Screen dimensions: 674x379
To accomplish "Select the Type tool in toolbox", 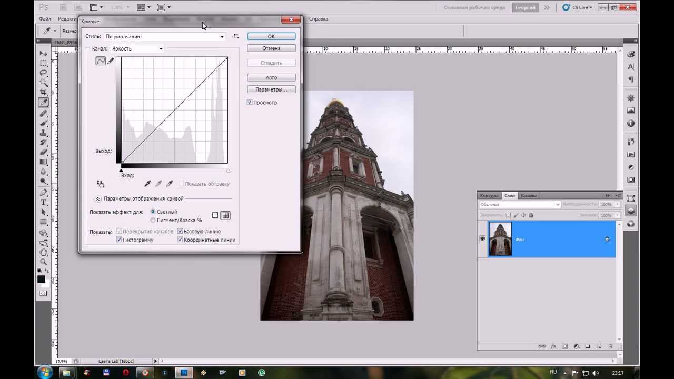I will coord(44,203).
